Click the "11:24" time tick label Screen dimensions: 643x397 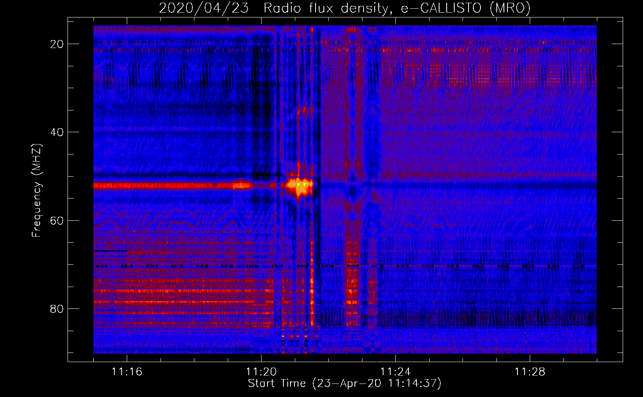(x=395, y=372)
